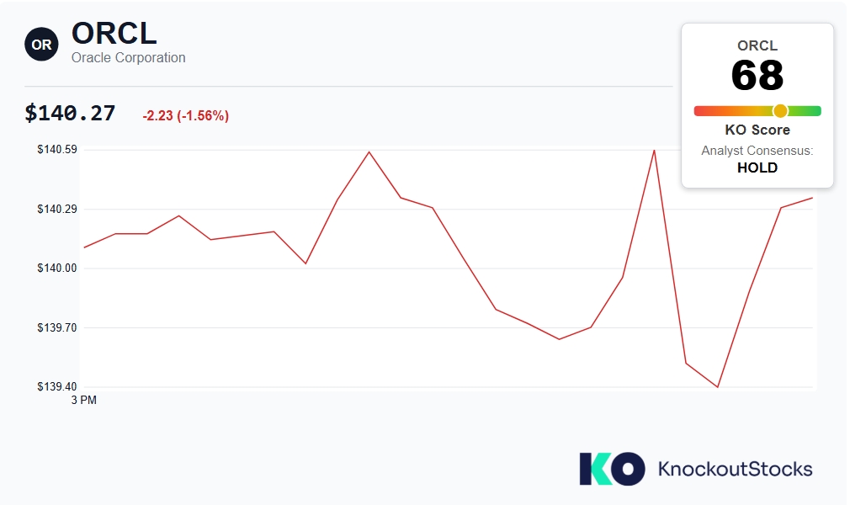850x505 pixels.
Task: Click the HOLD analyst consensus rating
Action: [757, 167]
